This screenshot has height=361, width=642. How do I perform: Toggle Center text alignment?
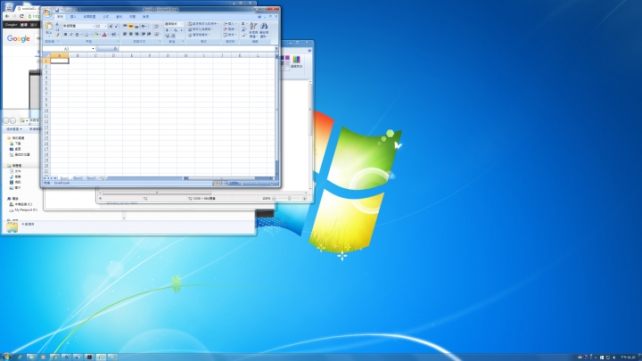[x=131, y=34]
